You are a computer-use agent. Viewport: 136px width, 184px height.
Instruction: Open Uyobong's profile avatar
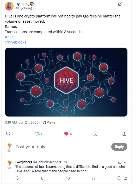[x=9, y=6]
